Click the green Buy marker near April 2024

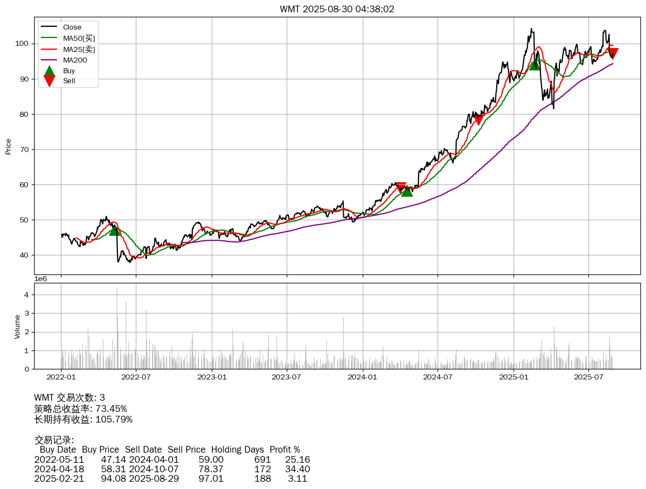click(407, 191)
